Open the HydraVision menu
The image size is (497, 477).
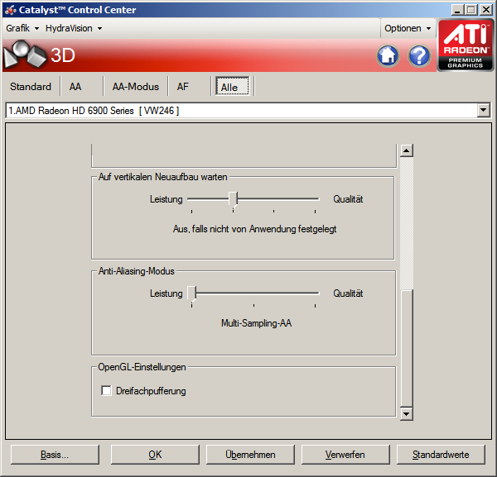[74, 28]
